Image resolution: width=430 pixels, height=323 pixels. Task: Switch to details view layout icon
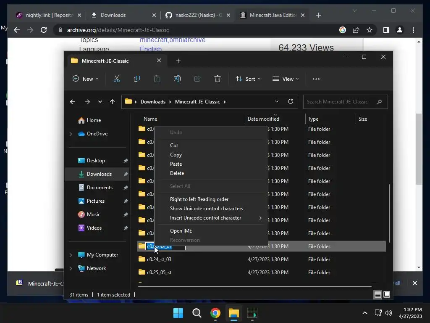[378, 295]
